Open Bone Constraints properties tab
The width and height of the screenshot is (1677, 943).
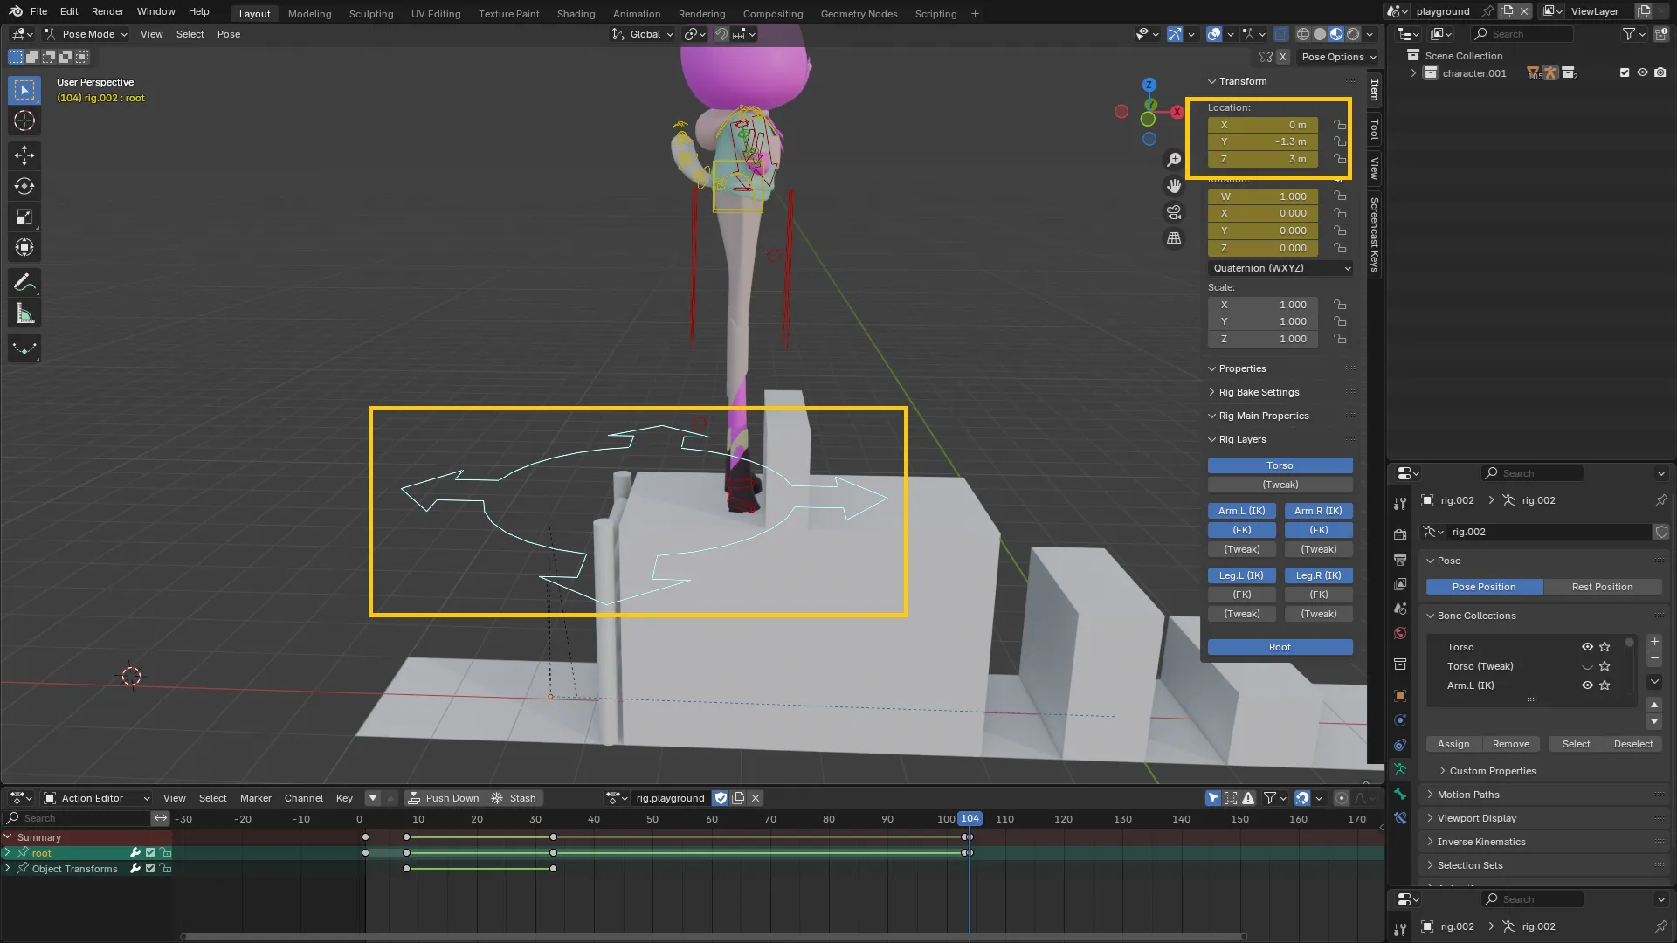(x=1400, y=818)
